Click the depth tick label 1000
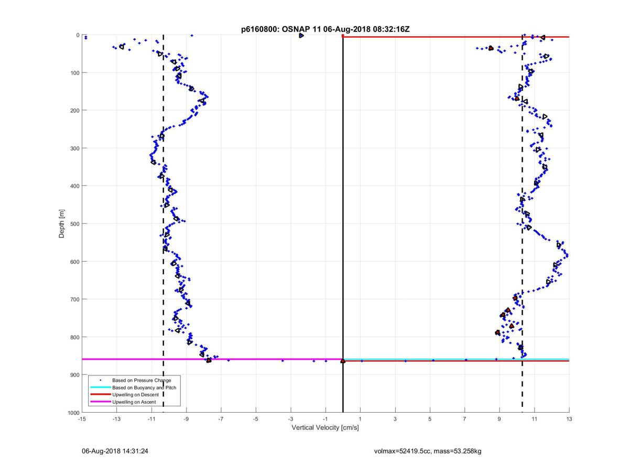 [x=72, y=413]
